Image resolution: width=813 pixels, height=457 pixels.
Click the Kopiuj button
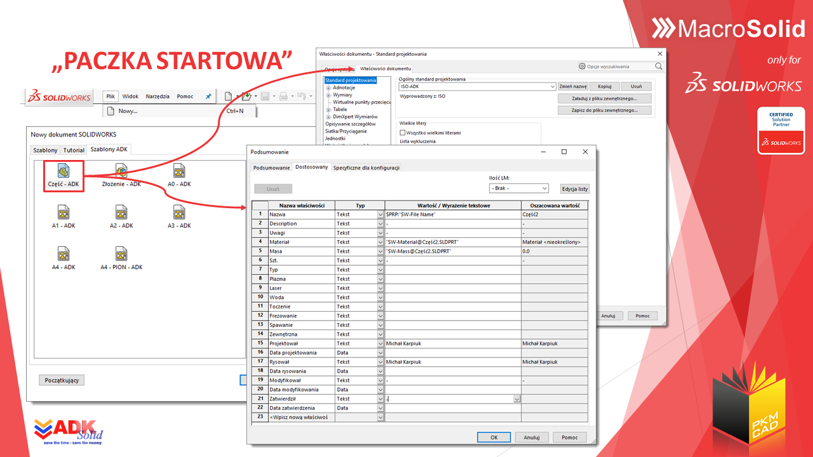click(x=605, y=86)
